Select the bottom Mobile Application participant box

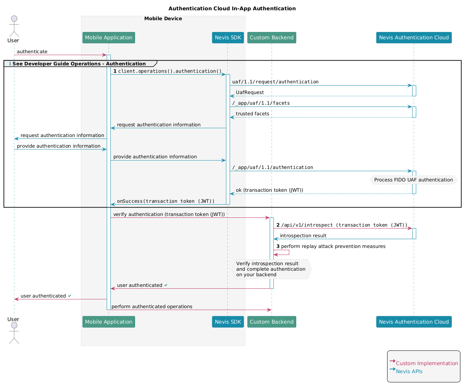click(x=109, y=322)
